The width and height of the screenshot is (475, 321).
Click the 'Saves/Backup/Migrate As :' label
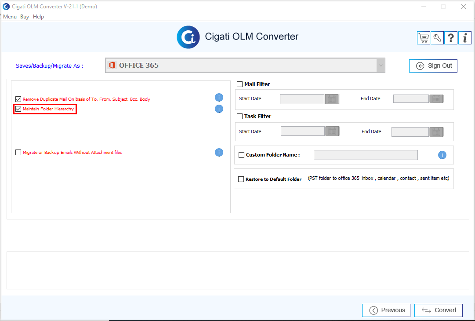point(49,66)
